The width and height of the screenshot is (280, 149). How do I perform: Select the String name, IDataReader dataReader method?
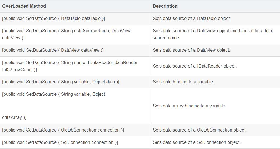(70, 63)
